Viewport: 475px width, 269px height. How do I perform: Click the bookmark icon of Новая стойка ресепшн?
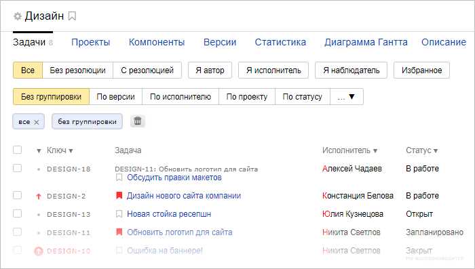(119, 214)
